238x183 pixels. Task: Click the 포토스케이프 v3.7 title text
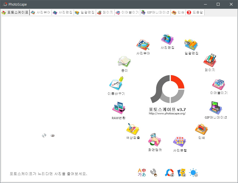(167, 109)
